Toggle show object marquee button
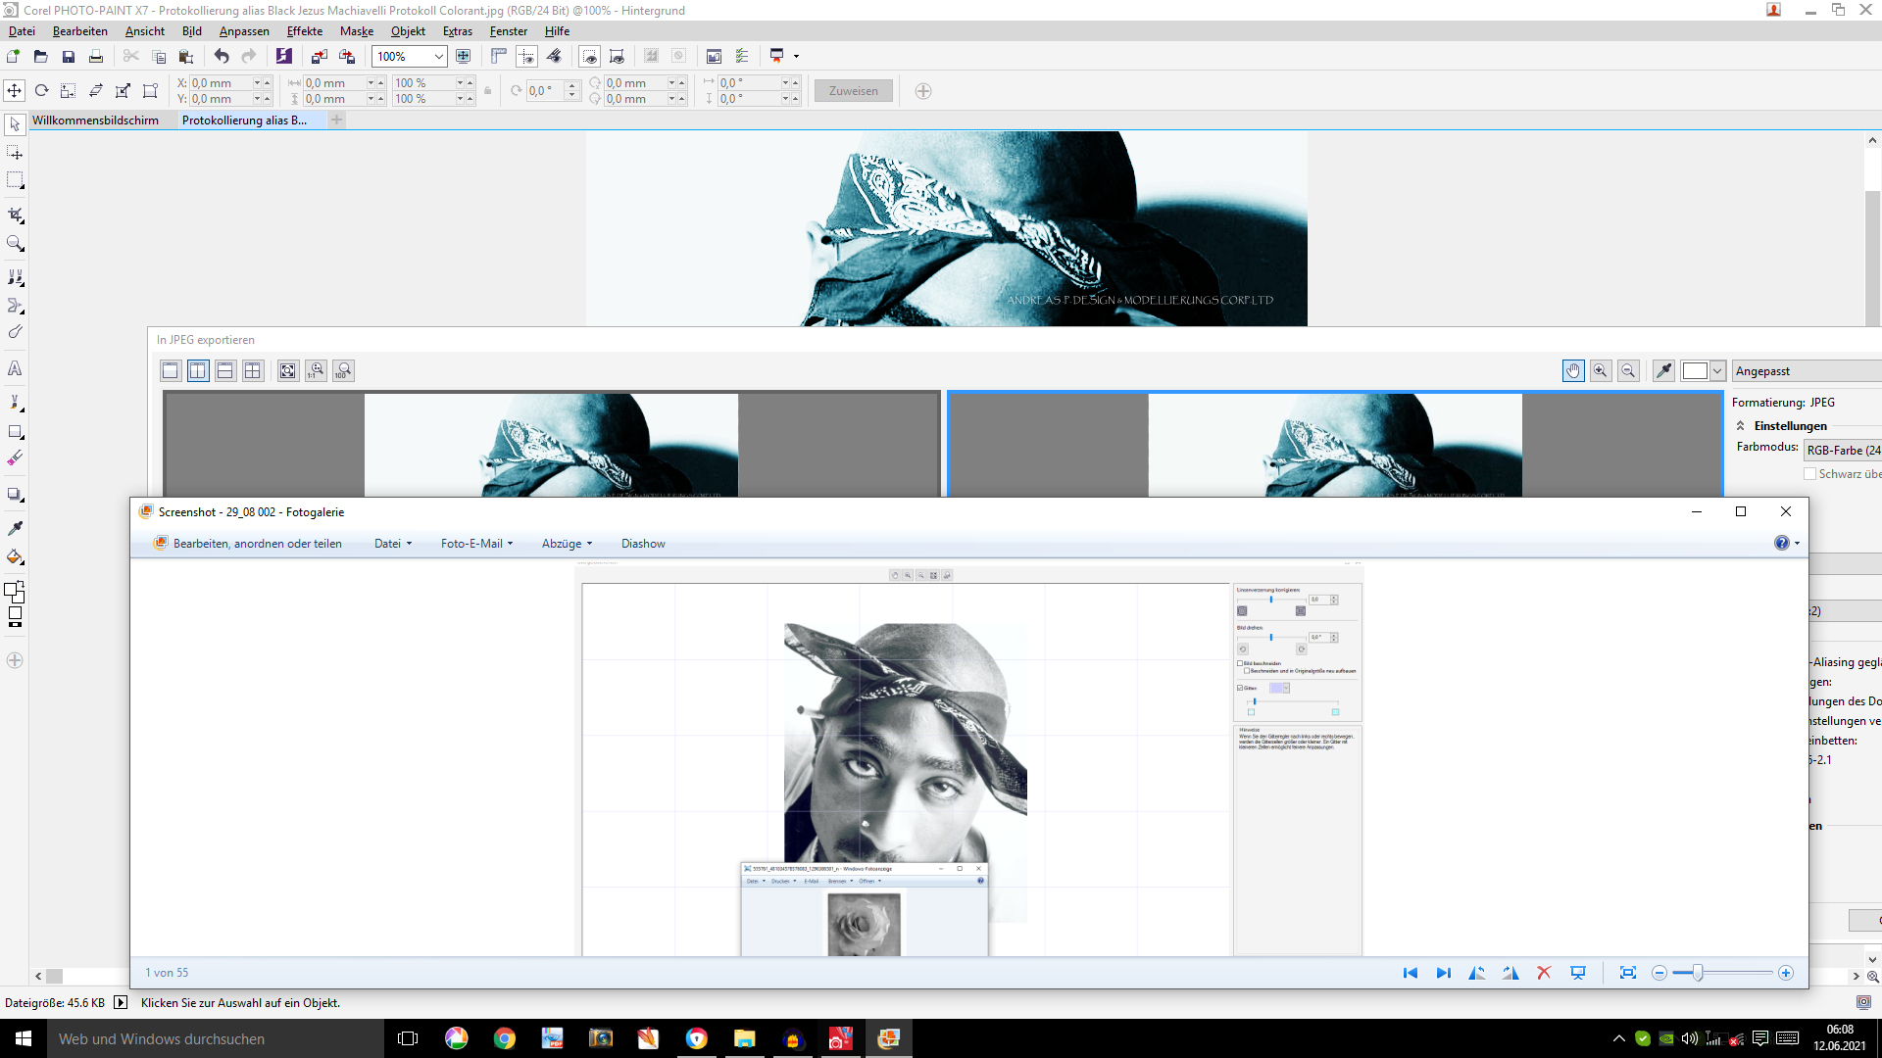This screenshot has width=1882, height=1058. pyautogui.click(x=617, y=56)
